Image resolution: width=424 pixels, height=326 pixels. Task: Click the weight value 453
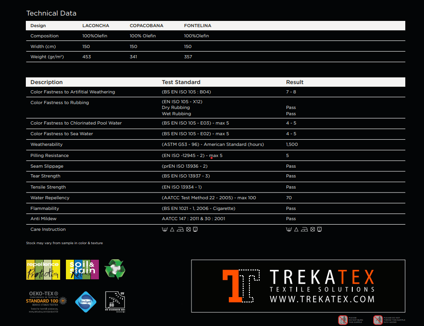(x=86, y=57)
